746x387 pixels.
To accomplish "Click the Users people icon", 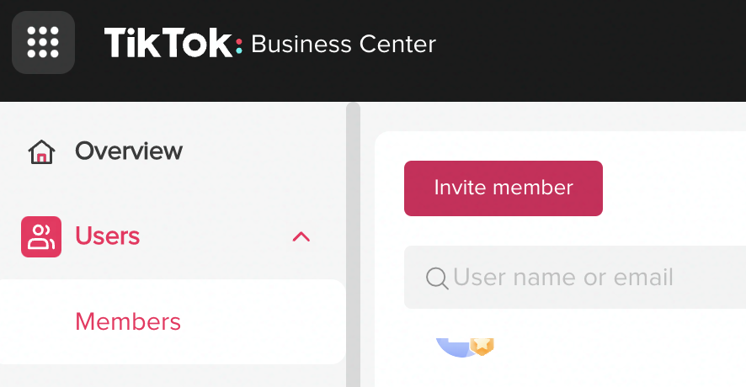I will click(41, 237).
